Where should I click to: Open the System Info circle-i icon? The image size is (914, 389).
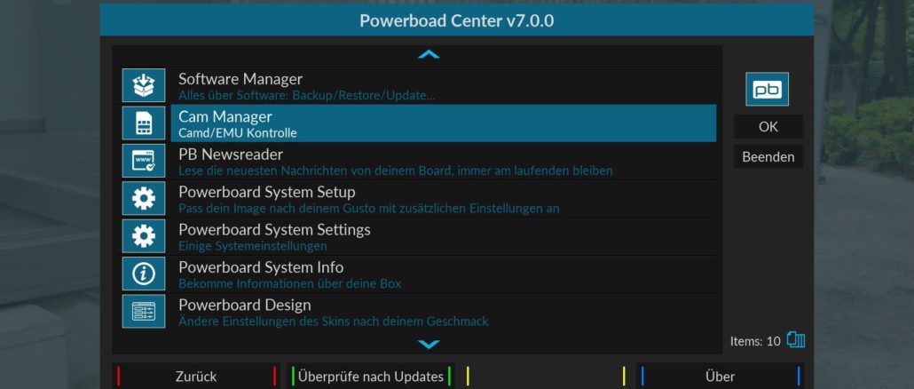[x=144, y=274]
